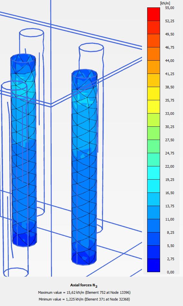183x306 pixels.
Task: Pick the cyan legend band between 22,00 and 19,25
Action: [x=154, y=173]
